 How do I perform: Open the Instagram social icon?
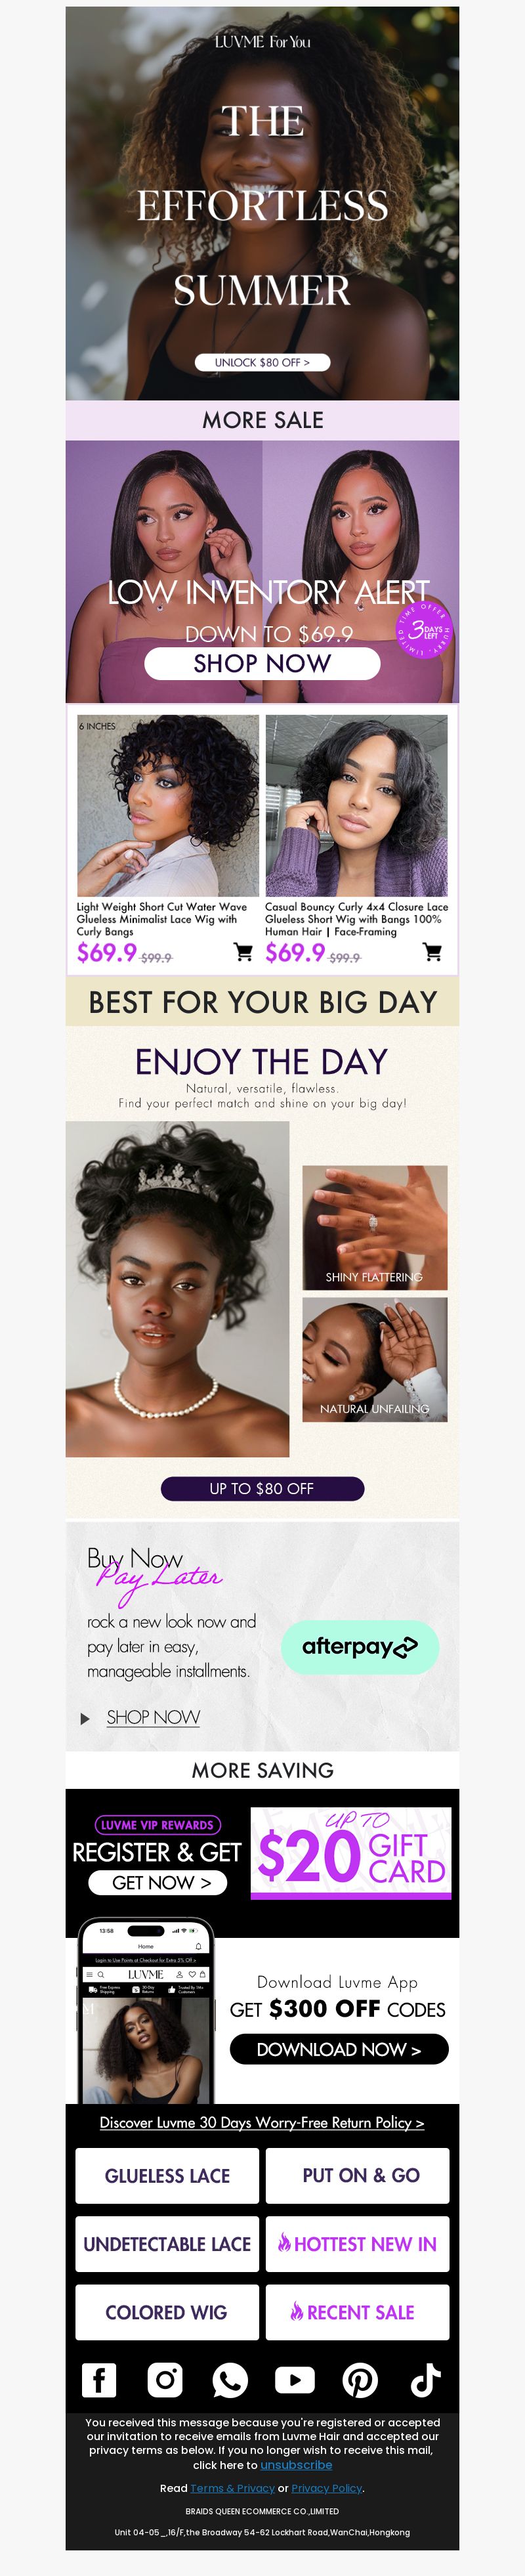165,2381
